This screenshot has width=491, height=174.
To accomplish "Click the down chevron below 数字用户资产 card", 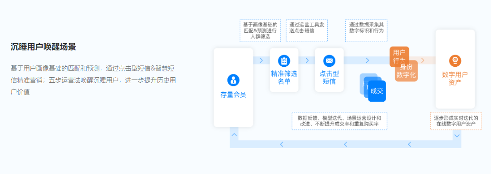I will (x=457, y=136).
